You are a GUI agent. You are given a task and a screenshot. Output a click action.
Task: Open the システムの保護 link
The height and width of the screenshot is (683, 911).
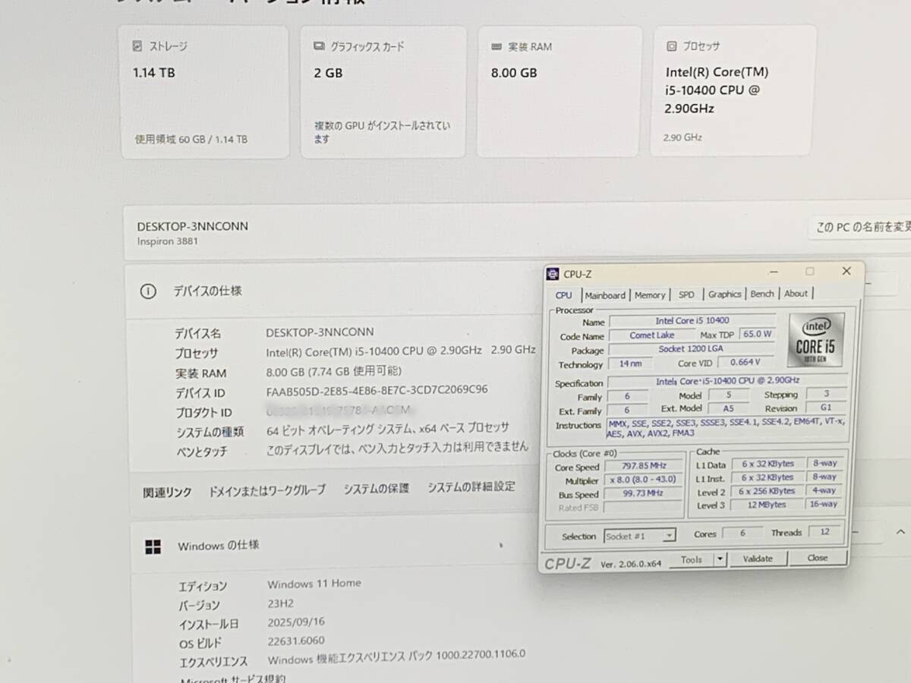pos(376,489)
